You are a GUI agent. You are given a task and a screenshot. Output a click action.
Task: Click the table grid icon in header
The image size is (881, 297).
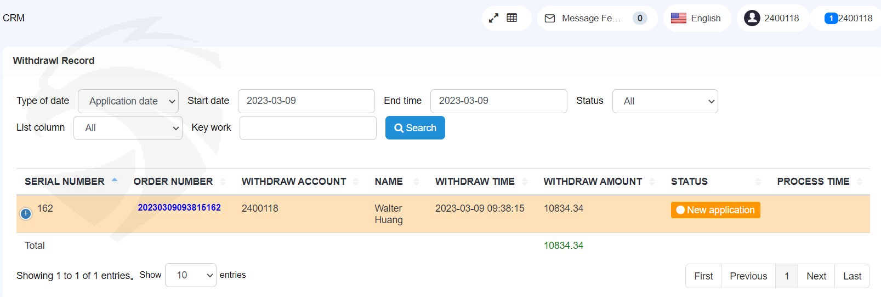(512, 18)
